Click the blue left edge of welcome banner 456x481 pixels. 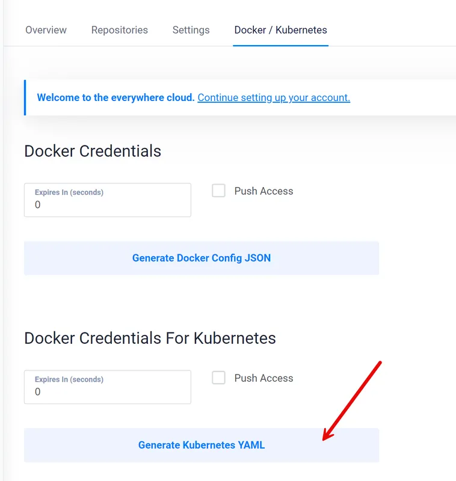pos(25,97)
